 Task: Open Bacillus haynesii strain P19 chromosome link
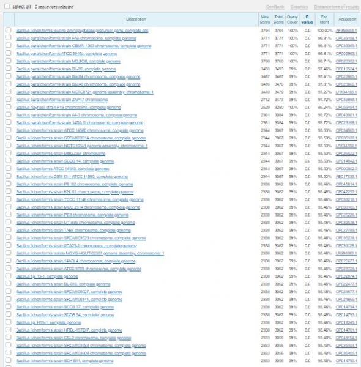69,108
